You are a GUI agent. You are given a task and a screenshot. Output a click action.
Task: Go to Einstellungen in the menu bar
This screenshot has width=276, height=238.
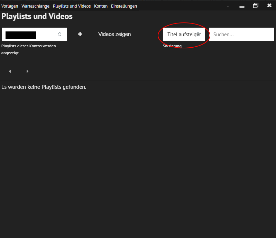pyautogui.click(x=124, y=6)
